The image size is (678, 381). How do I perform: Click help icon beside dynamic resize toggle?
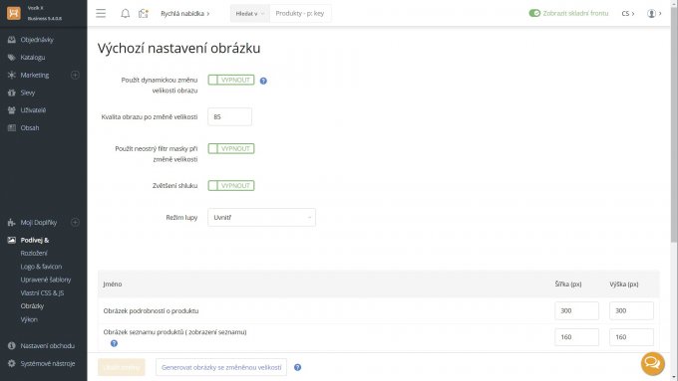coord(263,81)
